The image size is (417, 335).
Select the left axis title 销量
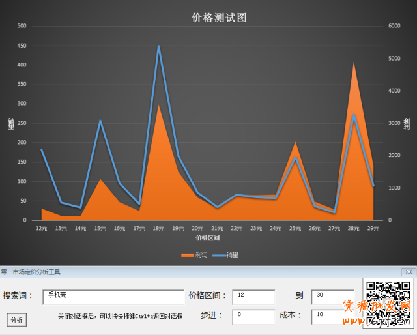(x=11, y=123)
